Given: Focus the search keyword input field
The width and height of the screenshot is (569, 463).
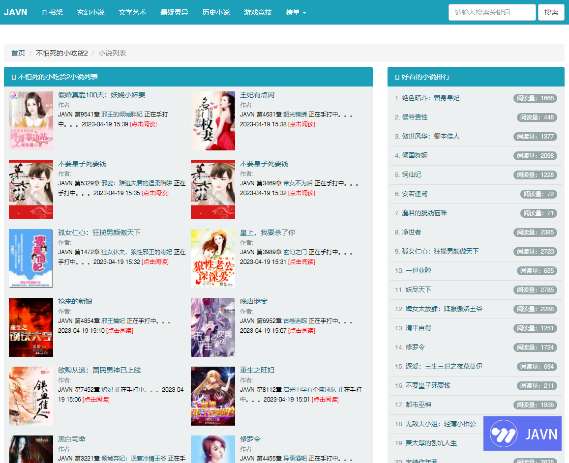Looking at the screenshot, I should (x=492, y=12).
